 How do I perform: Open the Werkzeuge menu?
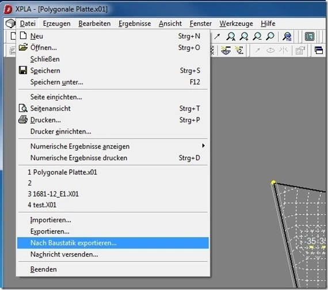pos(236,24)
